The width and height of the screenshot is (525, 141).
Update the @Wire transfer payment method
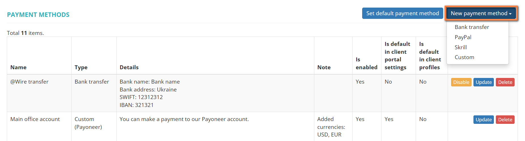tap(484, 82)
